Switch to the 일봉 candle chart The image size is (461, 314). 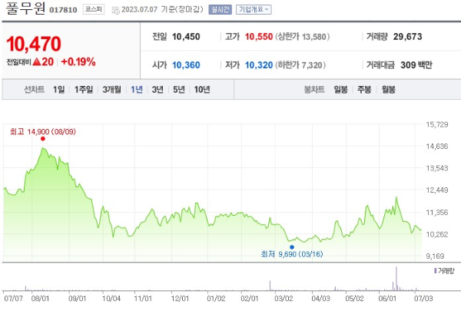coord(340,89)
